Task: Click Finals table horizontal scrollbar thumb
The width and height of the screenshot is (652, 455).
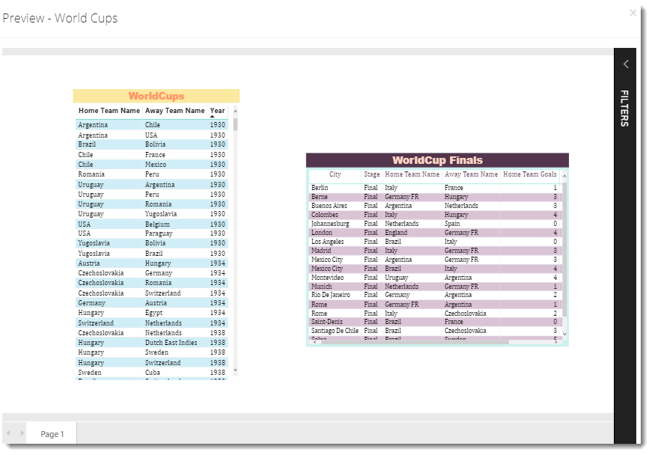Action: tap(415, 342)
